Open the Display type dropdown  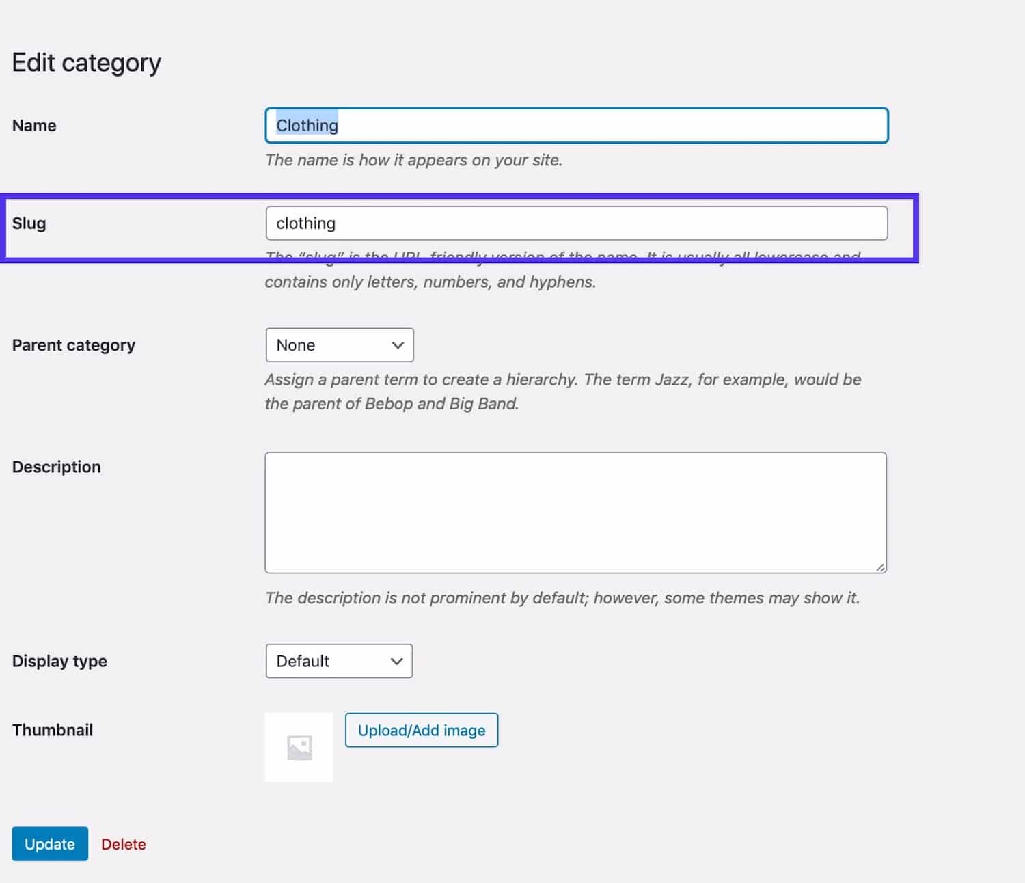tap(339, 661)
